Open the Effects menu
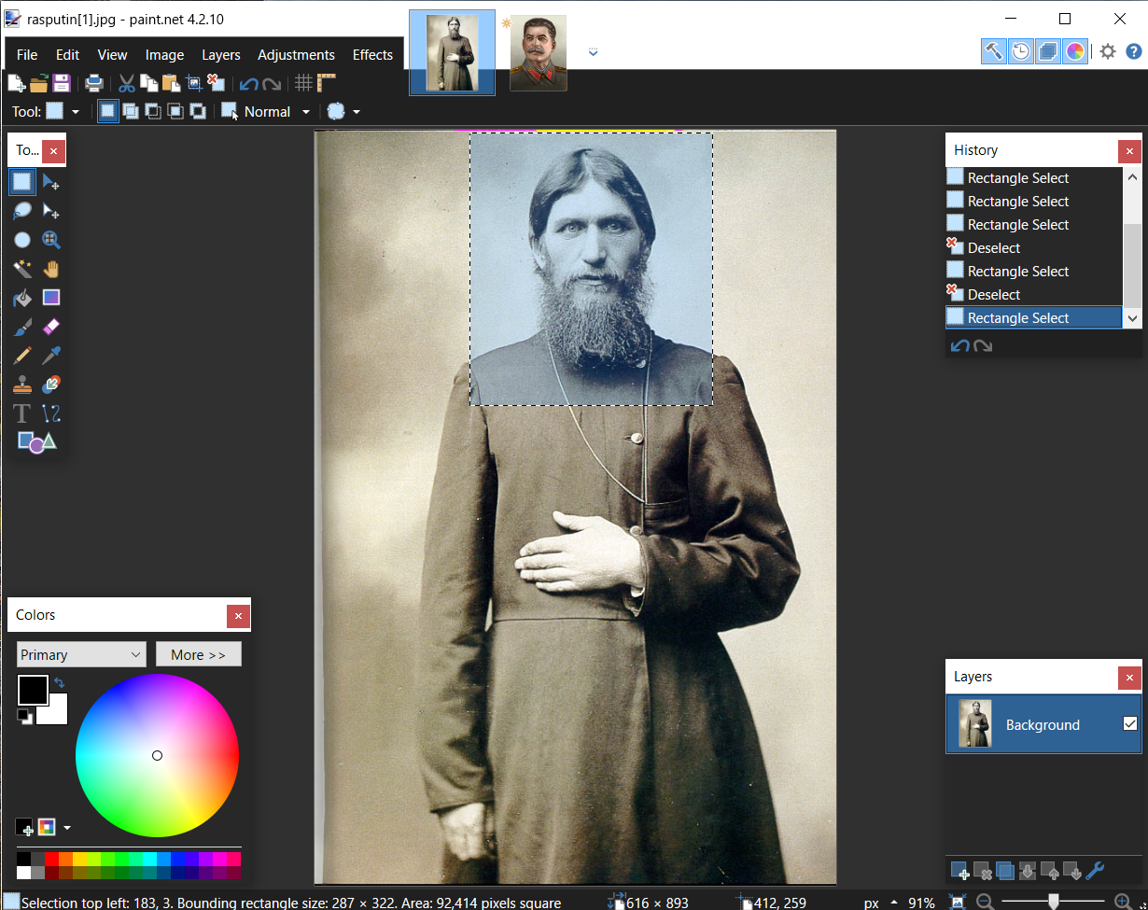Screen dimensions: 1148x910 tap(372, 55)
